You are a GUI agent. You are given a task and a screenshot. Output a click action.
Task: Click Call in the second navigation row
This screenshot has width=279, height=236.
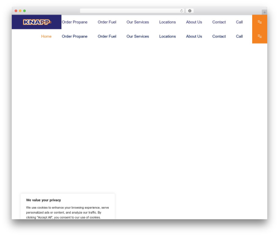pos(239,36)
